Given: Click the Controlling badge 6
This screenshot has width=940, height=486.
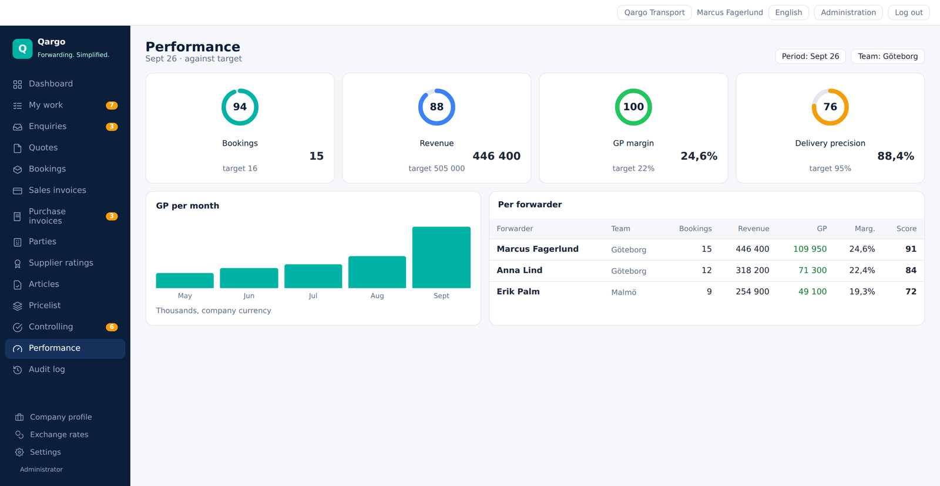Looking at the screenshot, I should pyautogui.click(x=112, y=327).
